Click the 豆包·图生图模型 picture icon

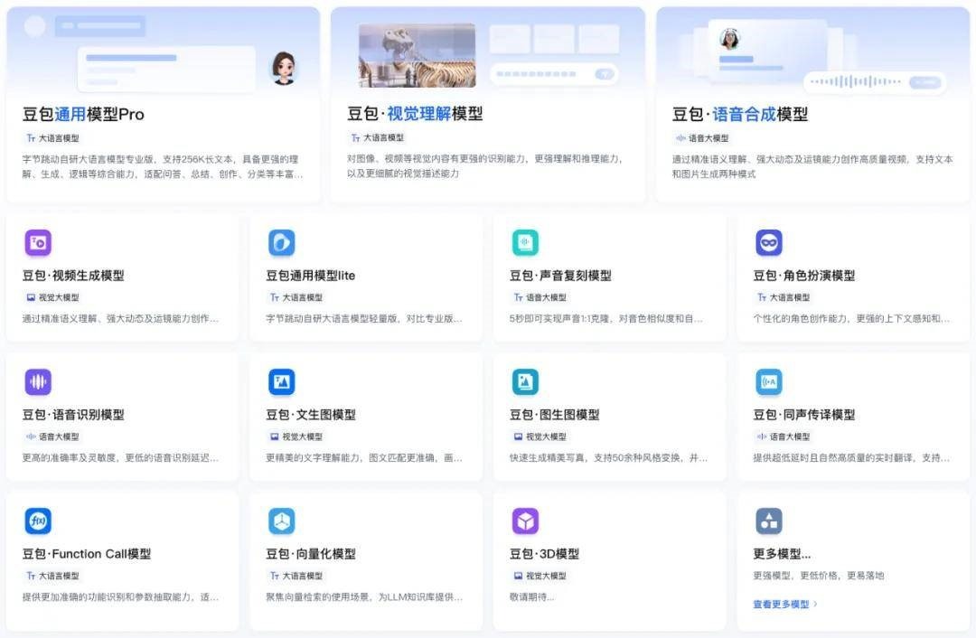(525, 382)
